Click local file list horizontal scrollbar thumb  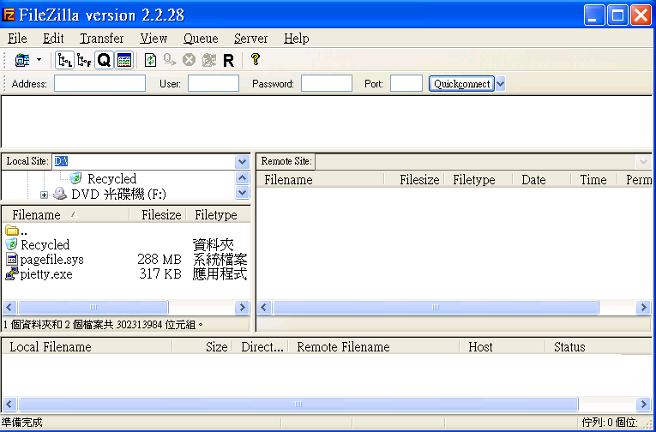pyautogui.click(x=93, y=308)
